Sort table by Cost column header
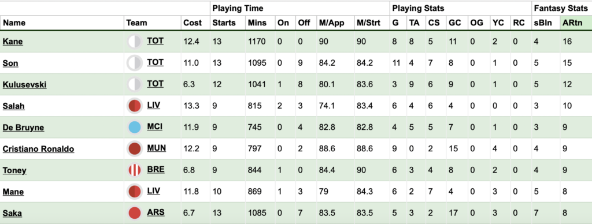Image resolution: width=592 pixels, height=224 pixels. point(193,23)
